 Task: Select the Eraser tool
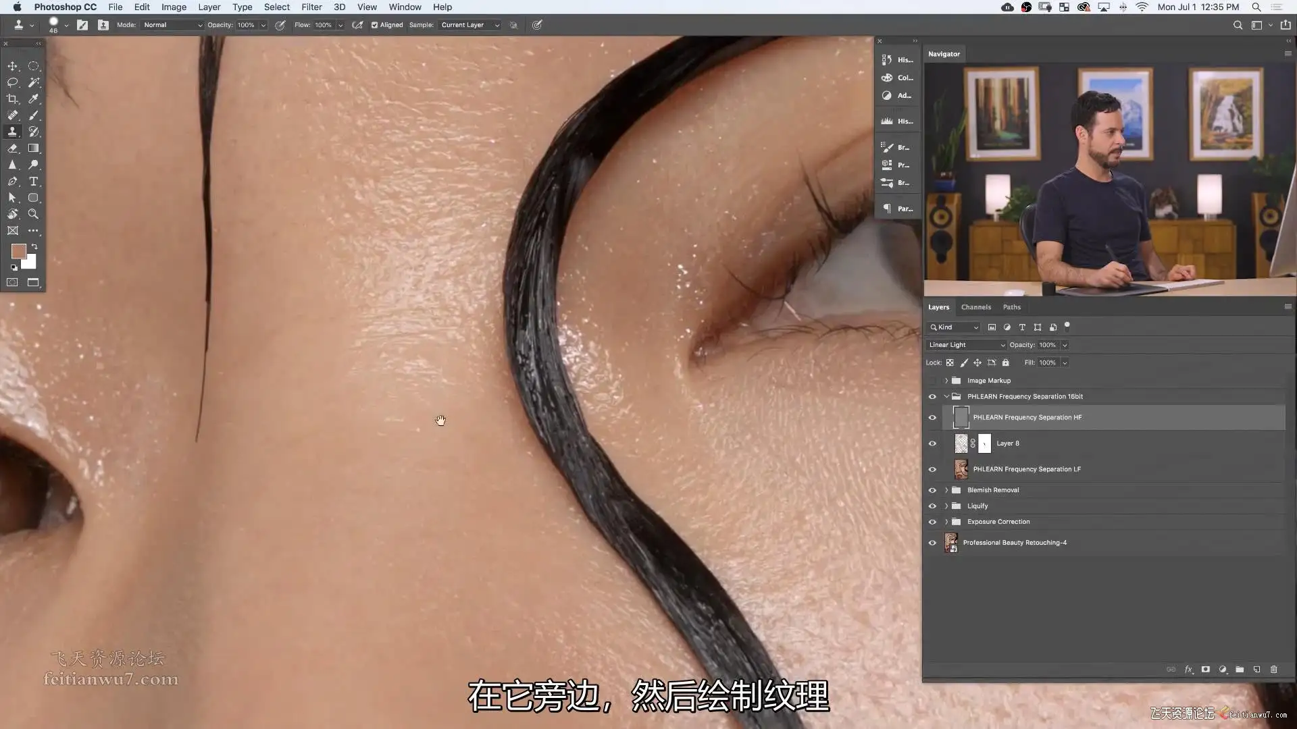pos(12,148)
